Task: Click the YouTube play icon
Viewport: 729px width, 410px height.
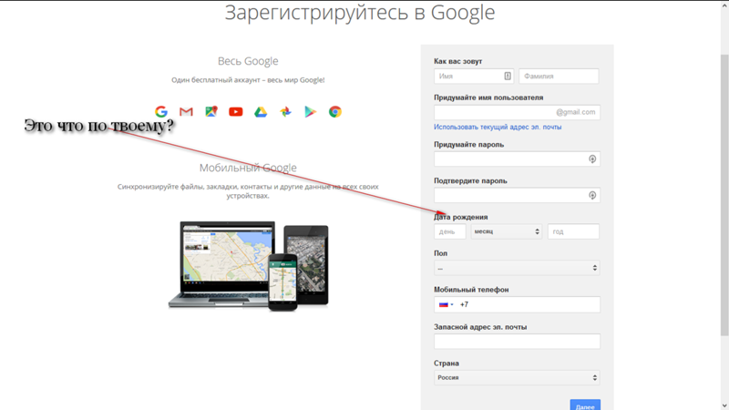Action: pyautogui.click(x=236, y=111)
